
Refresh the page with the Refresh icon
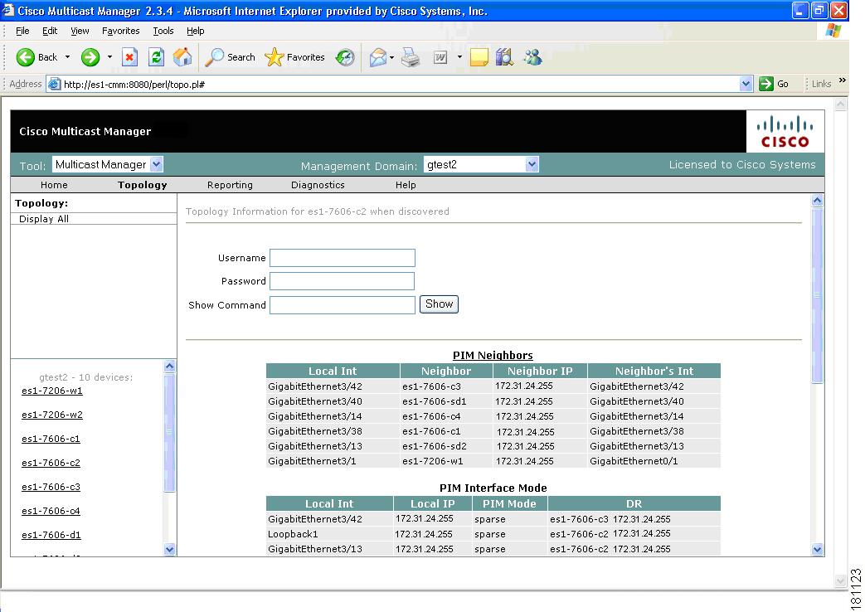pyautogui.click(x=157, y=57)
